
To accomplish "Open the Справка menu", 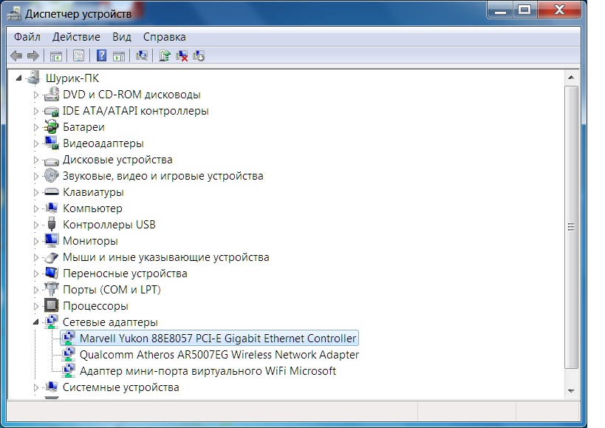I will 165,37.
